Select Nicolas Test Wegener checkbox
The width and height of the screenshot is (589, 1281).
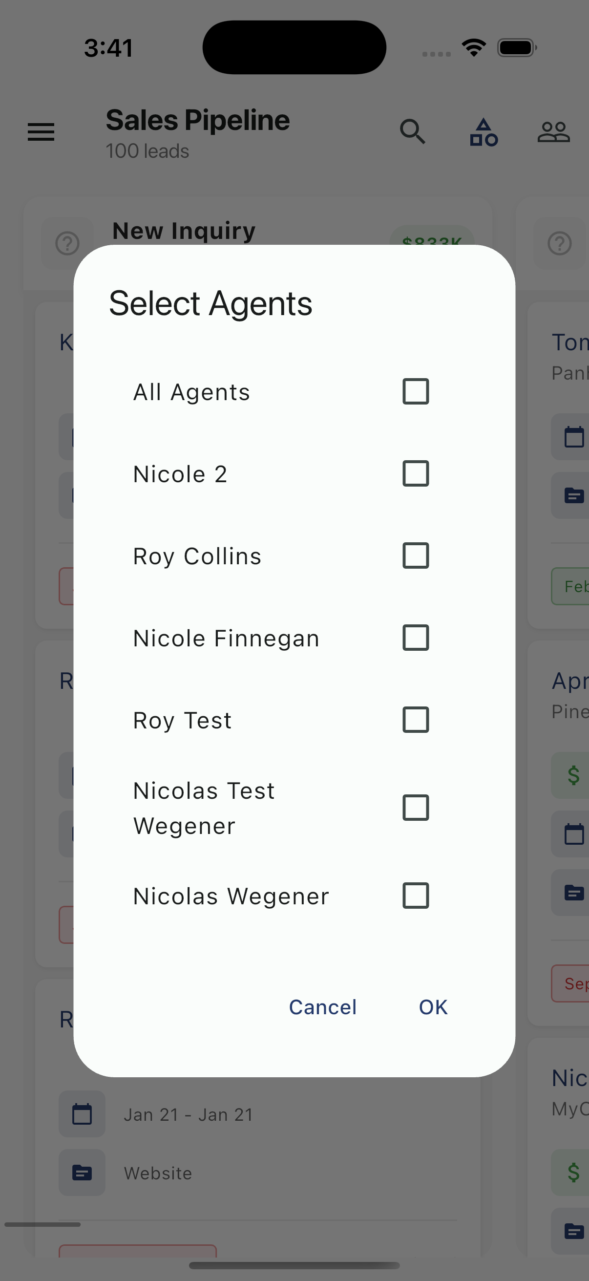(416, 808)
